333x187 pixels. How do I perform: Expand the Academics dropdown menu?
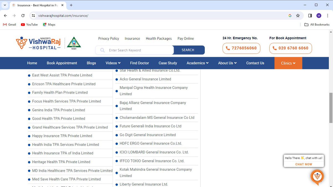coord(198,63)
